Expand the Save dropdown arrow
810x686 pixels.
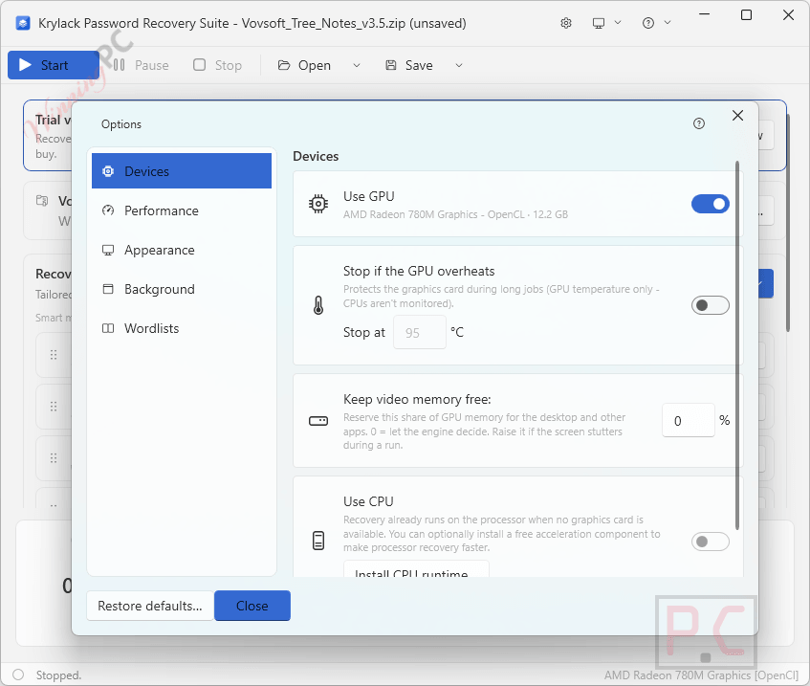[459, 65]
